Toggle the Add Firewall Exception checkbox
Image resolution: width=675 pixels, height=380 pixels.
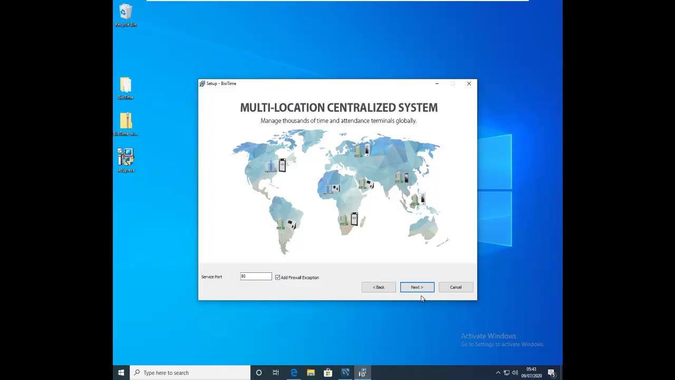[277, 277]
